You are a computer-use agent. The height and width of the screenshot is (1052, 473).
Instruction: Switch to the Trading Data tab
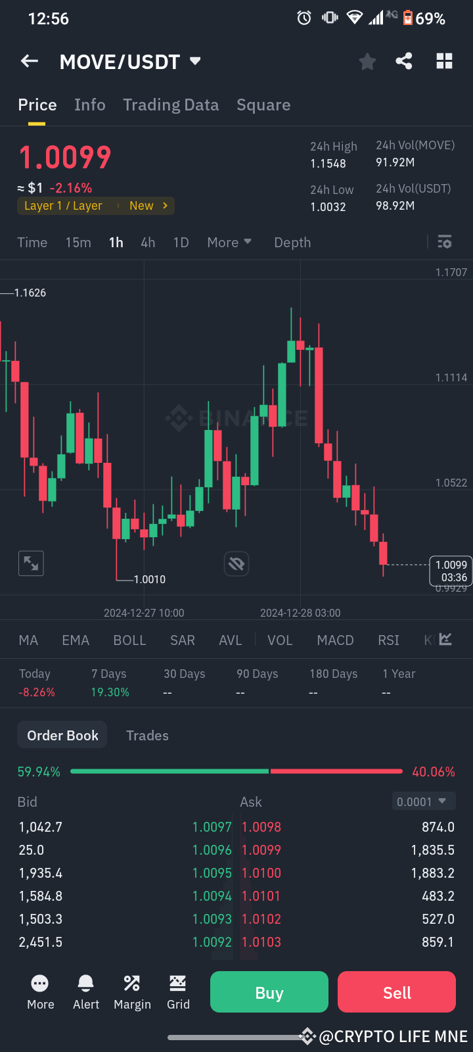point(171,105)
